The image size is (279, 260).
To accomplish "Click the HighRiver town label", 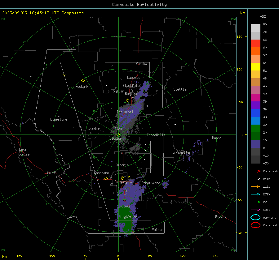I will coord(128,217).
